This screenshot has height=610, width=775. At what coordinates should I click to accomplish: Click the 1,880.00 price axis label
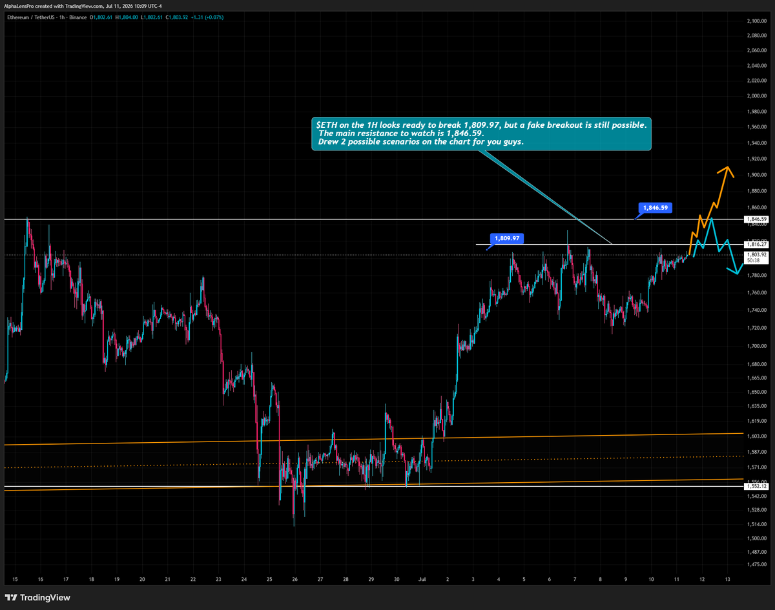pos(756,191)
